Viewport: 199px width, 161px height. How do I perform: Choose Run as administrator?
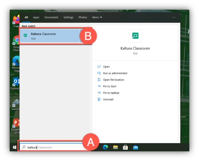pyautogui.click(x=115, y=73)
